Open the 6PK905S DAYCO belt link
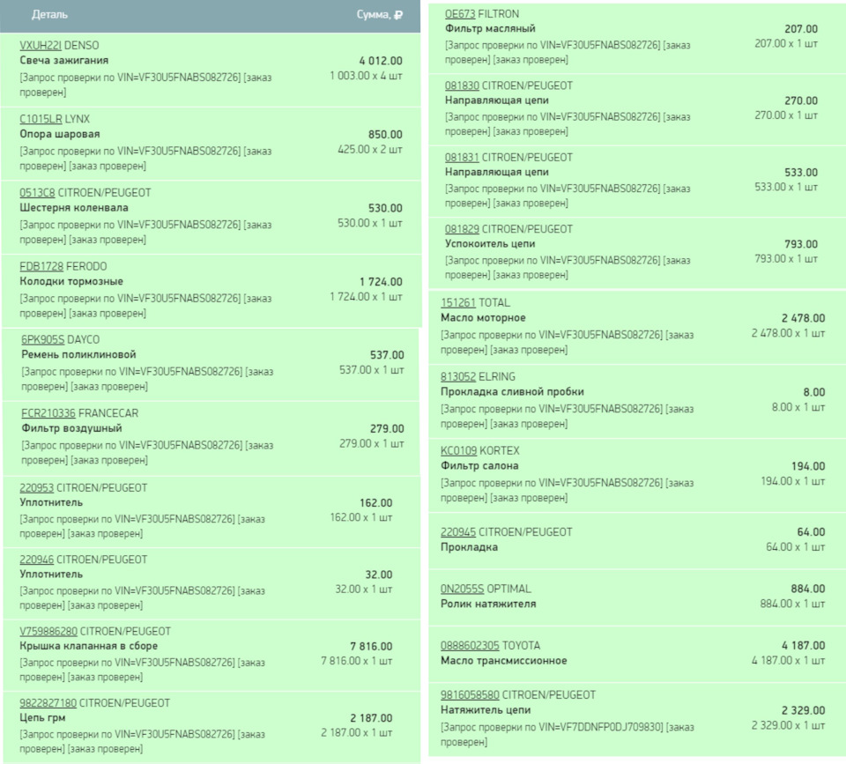846x764 pixels. pos(43,339)
